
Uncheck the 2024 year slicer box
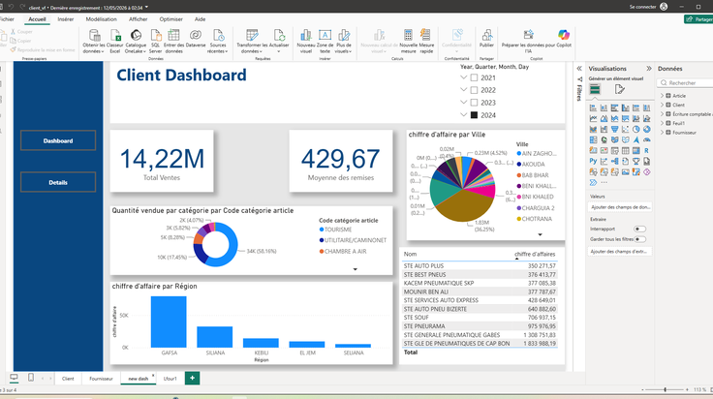pos(474,115)
